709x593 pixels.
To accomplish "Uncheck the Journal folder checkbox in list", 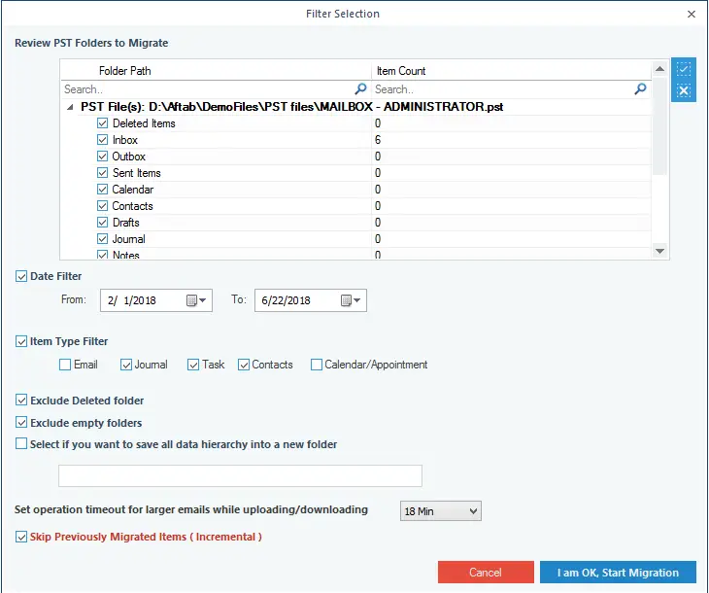I will point(103,239).
